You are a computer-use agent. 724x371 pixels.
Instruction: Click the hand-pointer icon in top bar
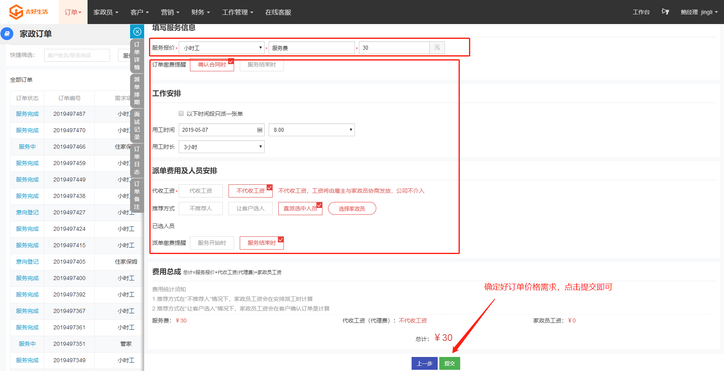point(665,12)
